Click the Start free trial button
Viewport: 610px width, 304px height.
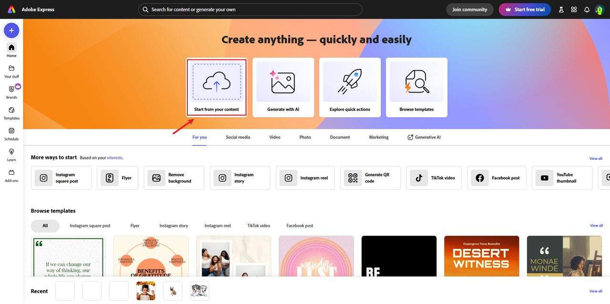(525, 10)
